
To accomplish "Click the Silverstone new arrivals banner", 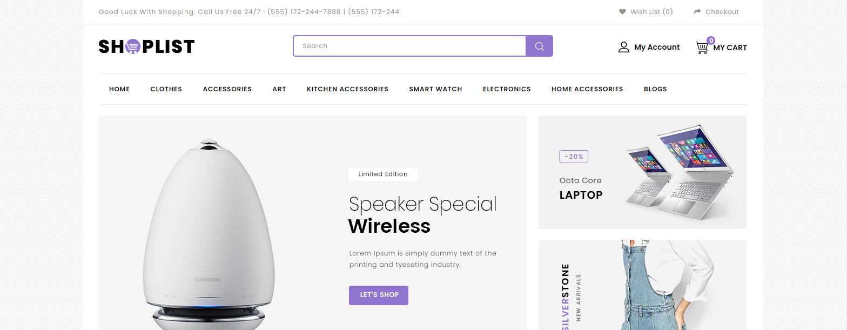I will [x=642, y=285].
